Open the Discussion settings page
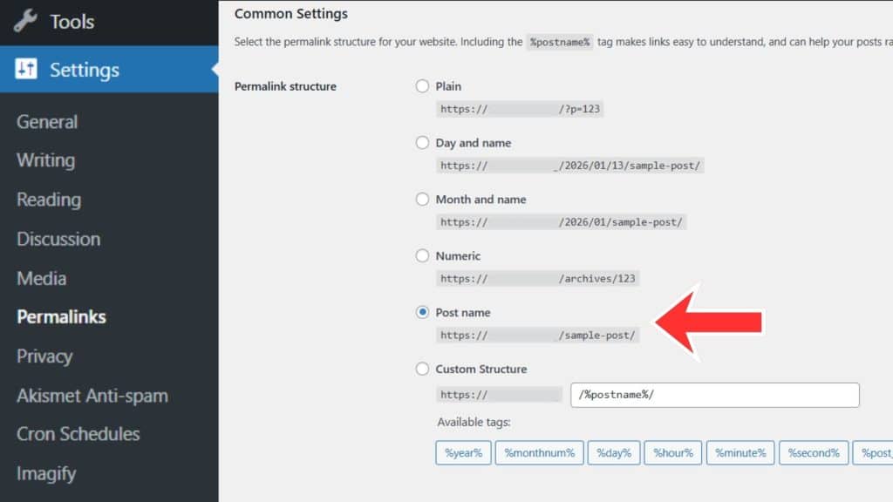 coord(58,239)
